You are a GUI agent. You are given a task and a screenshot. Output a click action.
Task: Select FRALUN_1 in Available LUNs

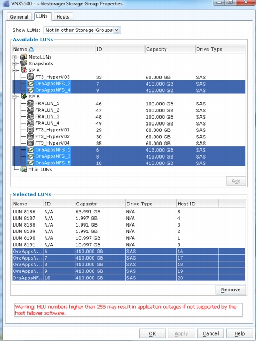coord(47,103)
